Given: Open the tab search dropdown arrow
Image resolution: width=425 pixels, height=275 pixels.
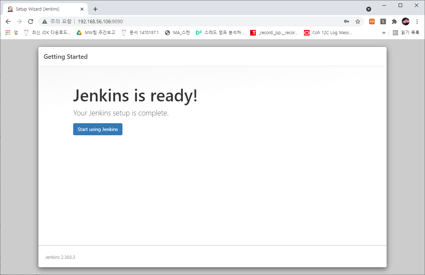Looking at the screenshot, I should click(x=369, y=9).
